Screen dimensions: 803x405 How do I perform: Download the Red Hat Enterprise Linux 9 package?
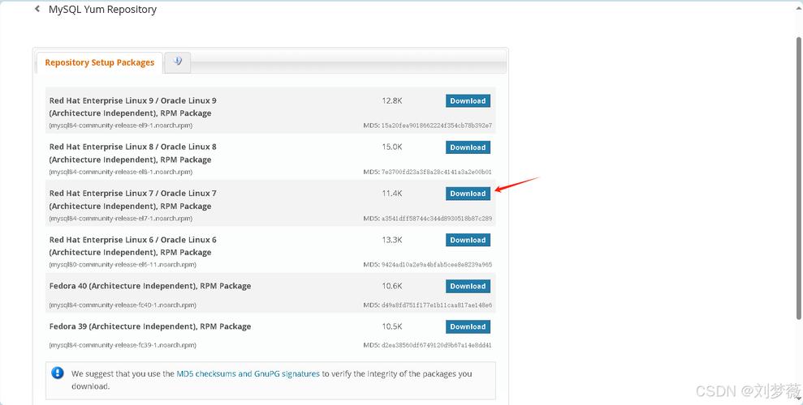pos(468,101)
